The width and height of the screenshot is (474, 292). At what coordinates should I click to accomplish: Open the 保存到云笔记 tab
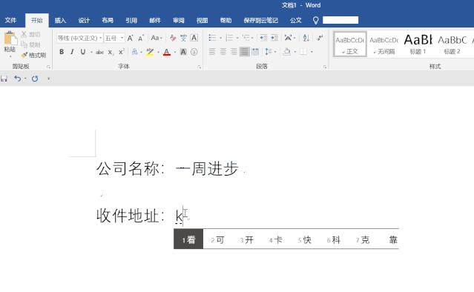(260, 20)
